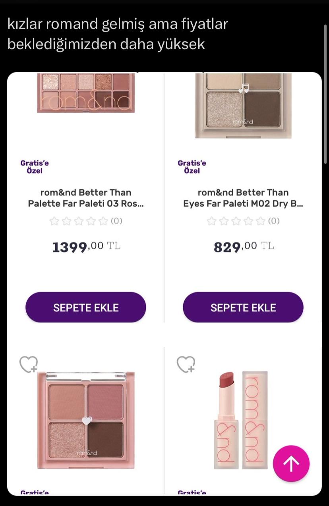
Task: Tap the 1399,00 TL price label
Action: (x=86, y=247)
